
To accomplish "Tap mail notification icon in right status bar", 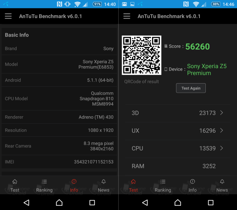I will pyautogui.click(x=124, y=4).
